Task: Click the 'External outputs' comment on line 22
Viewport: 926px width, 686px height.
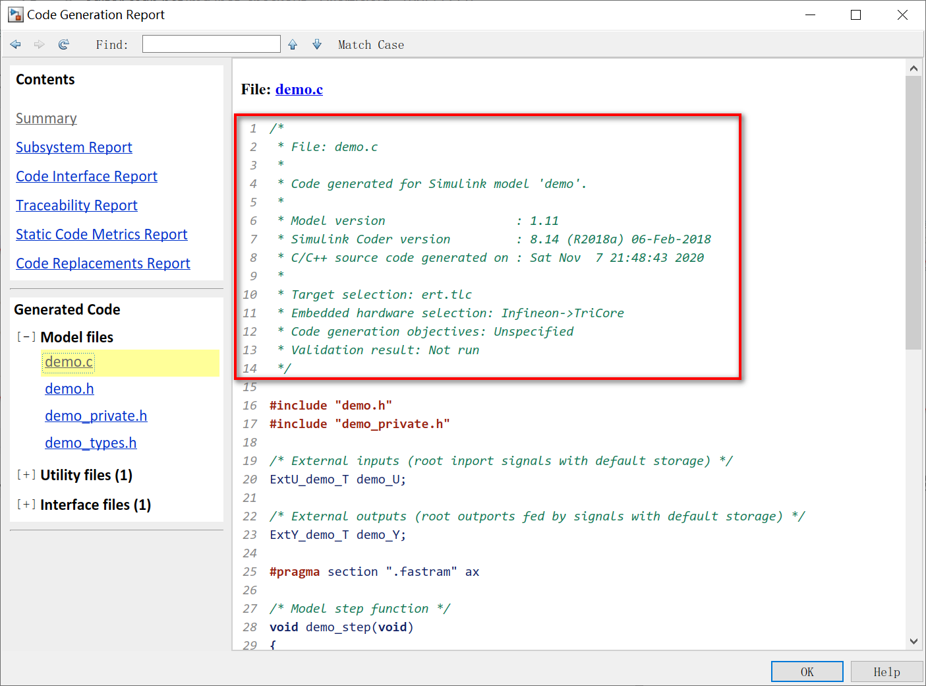Action: 537,516
